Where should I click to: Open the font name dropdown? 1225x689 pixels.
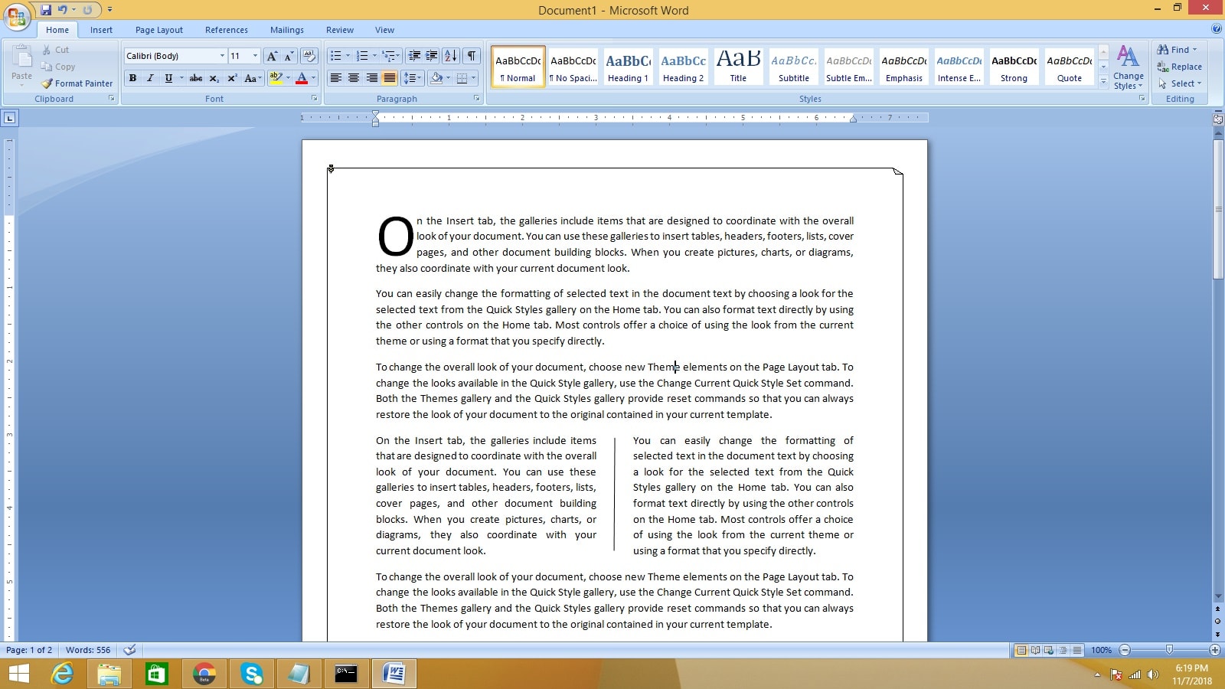[222, 56]
